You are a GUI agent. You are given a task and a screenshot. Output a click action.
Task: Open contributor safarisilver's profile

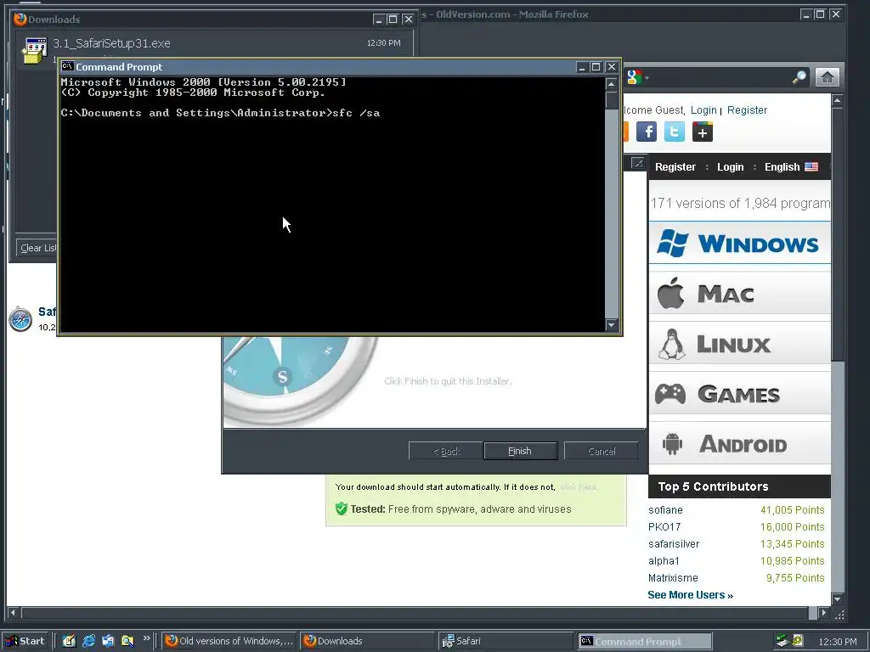(674, 544)
